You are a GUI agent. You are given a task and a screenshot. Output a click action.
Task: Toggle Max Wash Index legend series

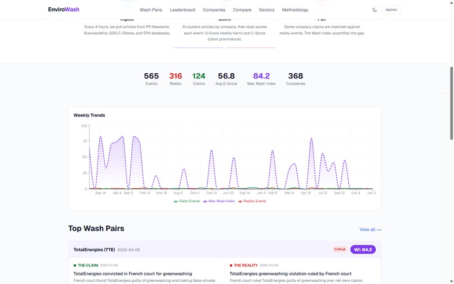219,201
